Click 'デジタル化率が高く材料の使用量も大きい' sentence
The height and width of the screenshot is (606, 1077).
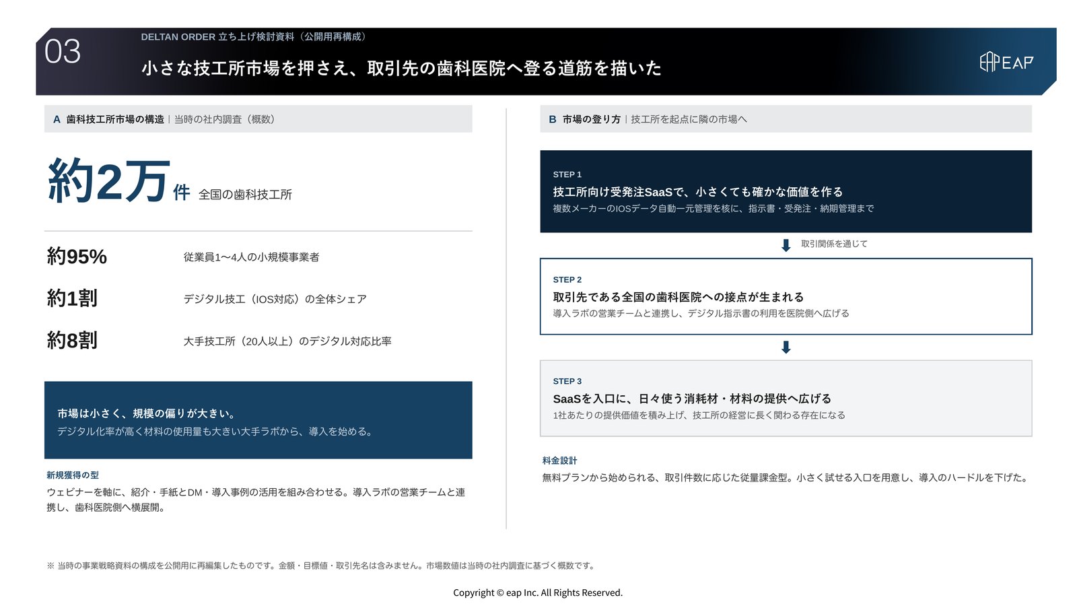coord(215,432)
